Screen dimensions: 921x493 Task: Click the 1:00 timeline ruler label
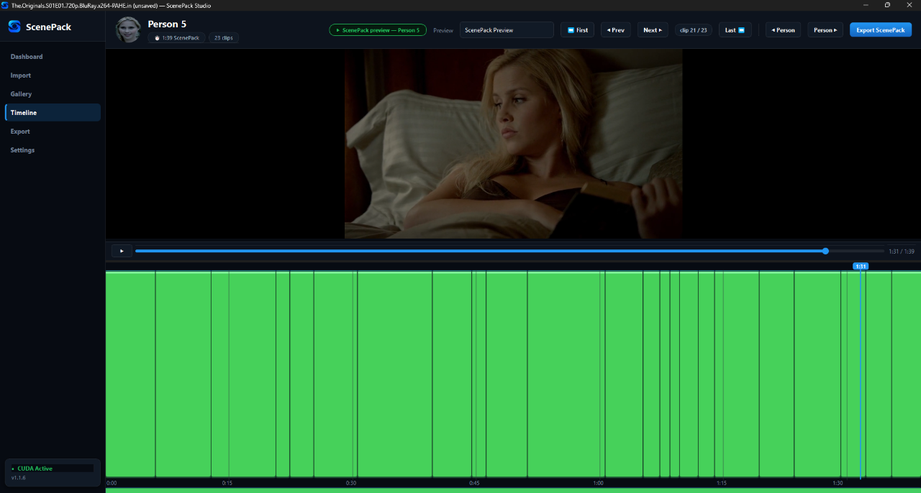(x=599, y=483)
